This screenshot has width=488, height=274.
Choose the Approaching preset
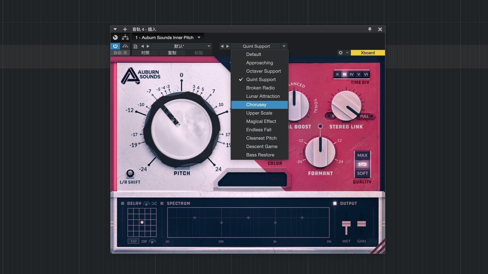260,63
